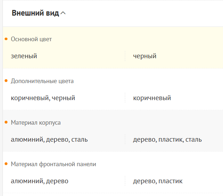This screenshot has height=196, width=223.
Task: Click the черный main color value
Action: [x=145, y=56]
